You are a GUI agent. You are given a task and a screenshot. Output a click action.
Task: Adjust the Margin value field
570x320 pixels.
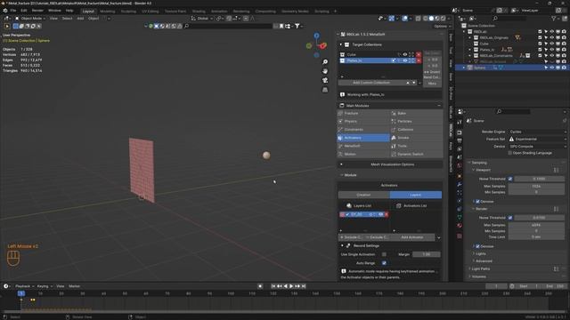point(427,254)
